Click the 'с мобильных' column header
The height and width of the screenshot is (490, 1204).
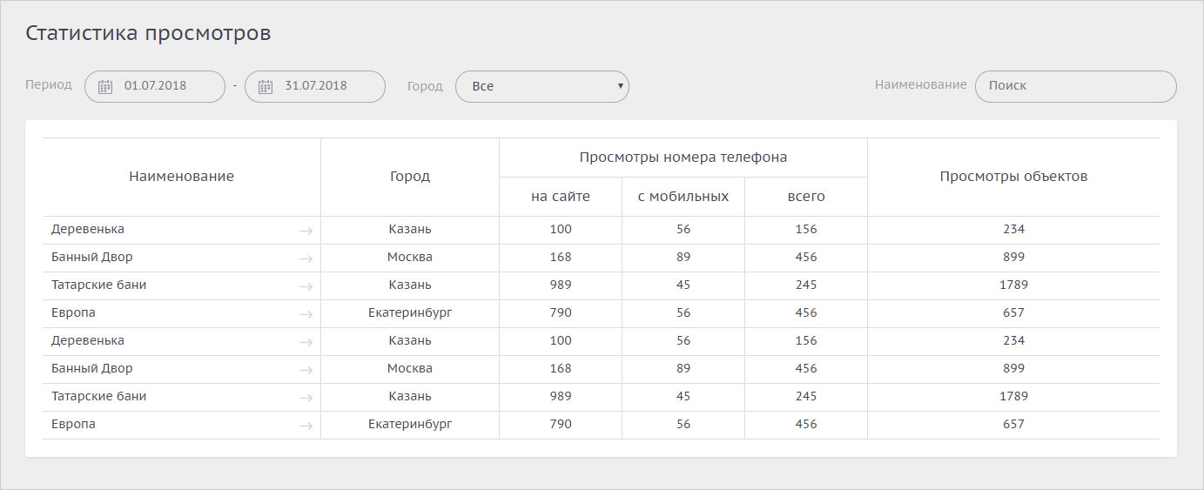tap(683, 197)
